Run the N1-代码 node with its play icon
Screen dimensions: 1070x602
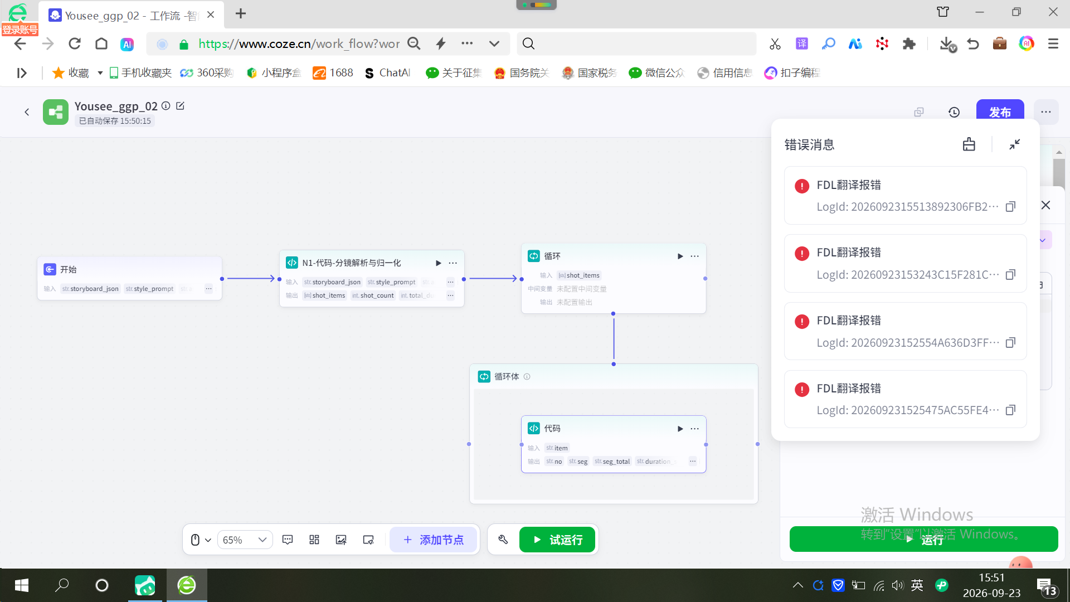438,263
